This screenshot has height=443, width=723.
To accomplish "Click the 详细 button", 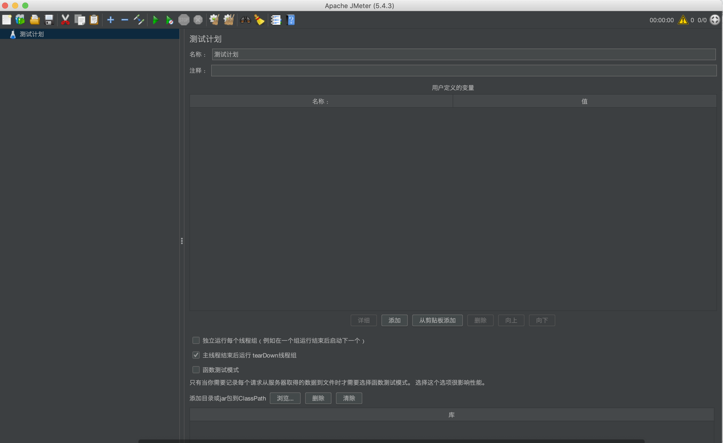I will tap(364, 321).
